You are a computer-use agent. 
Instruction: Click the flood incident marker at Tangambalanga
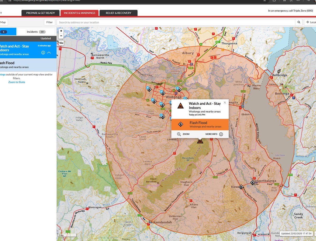coord(252,182)
